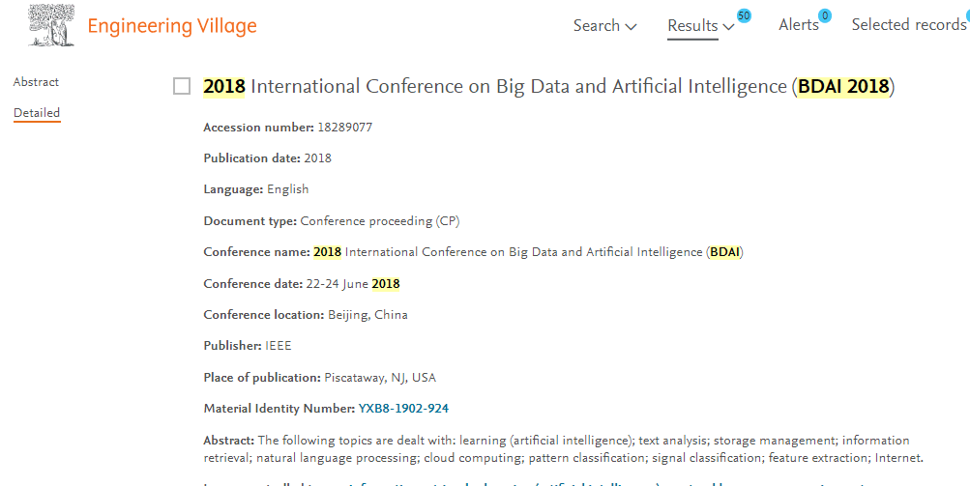Switch to the Abstract view tab
Image resolution: width=970 pixels, height=486 pixels.
coord(36,82)
